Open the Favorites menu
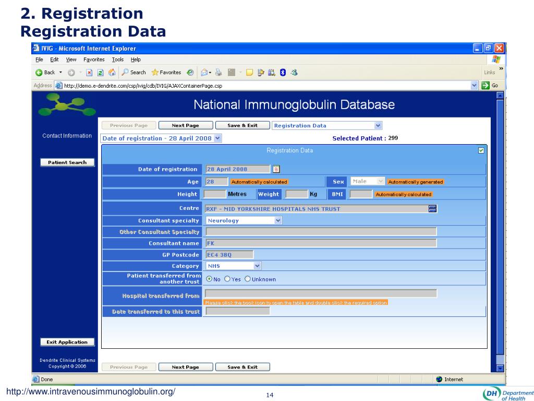Viewport: 534px width, 401px height. pyautogui.click(x=94, y=60)
